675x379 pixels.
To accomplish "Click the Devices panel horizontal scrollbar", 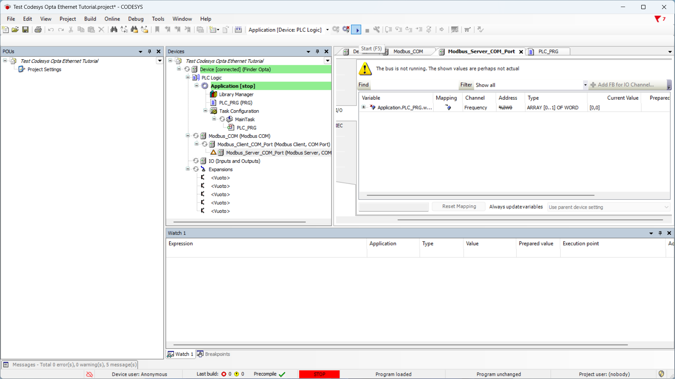I will point(239,222).
